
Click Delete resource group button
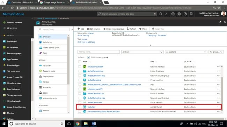tap(113, 29)
